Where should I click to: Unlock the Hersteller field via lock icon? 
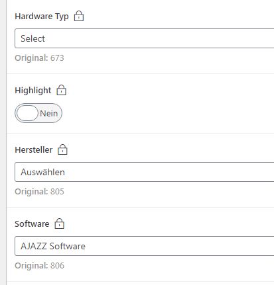point(62,149)
